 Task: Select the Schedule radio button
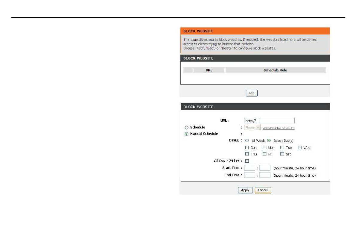click(186, 127)
